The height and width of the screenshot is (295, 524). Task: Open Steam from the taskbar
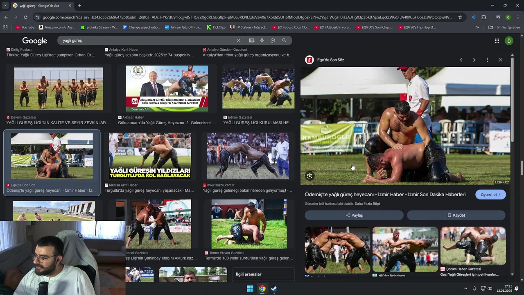274,288
